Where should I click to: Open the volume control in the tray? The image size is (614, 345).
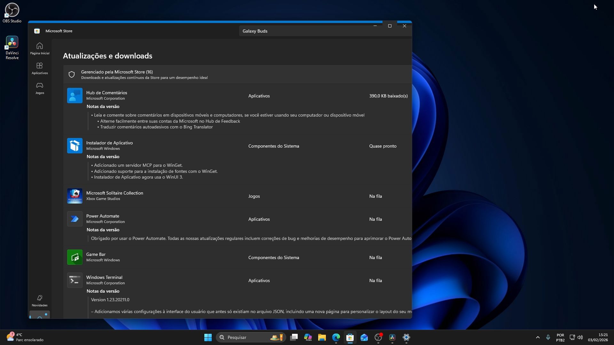coord(580,337)
